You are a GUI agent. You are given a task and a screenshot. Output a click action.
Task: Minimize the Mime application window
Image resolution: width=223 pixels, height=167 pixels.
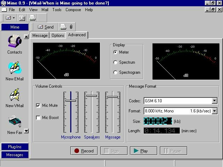208,3
